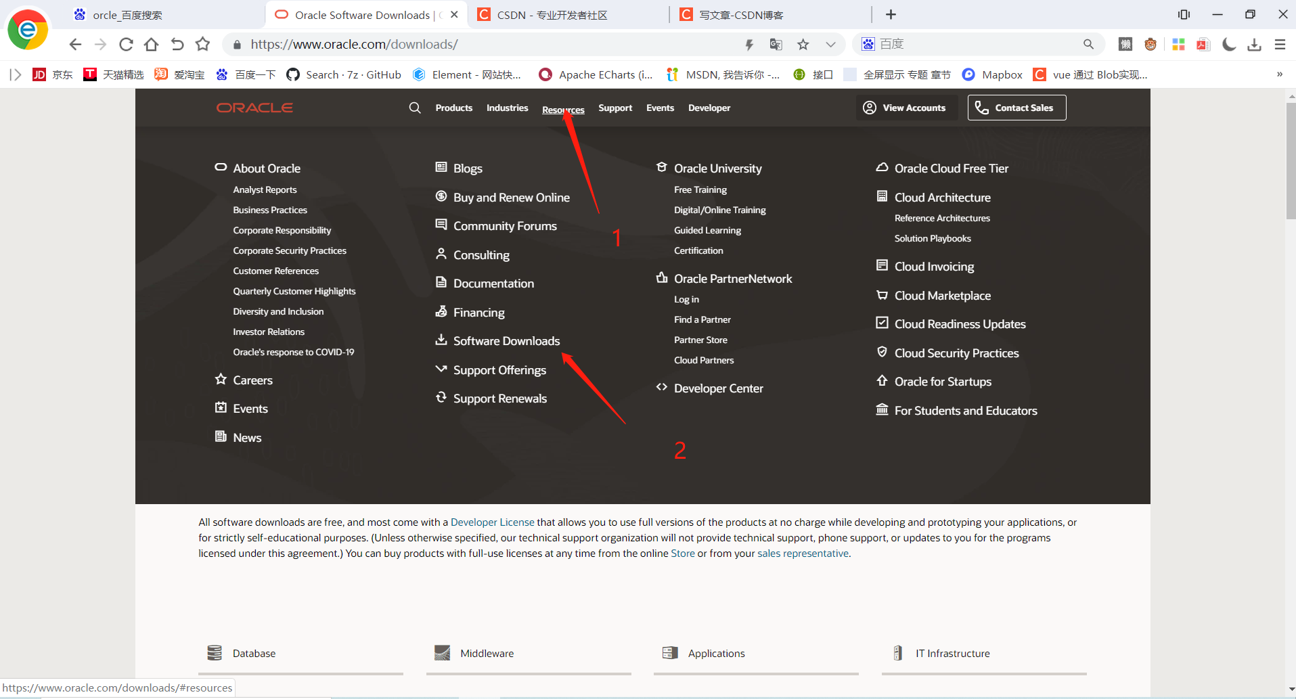The width and height of the screenshot is (1296, 699).
Task: Click the Middleware category icon
Action: (x=442, y=653)
